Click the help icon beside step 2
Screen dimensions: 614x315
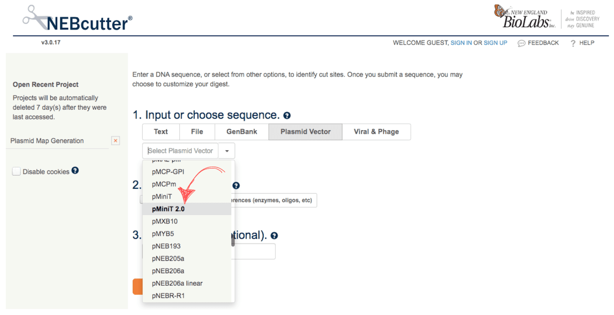click(x=236, y=186)
